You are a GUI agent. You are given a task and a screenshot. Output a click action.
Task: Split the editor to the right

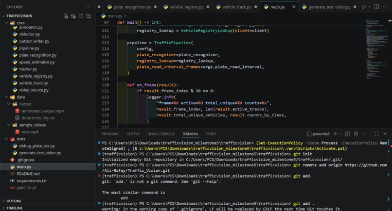376,7
